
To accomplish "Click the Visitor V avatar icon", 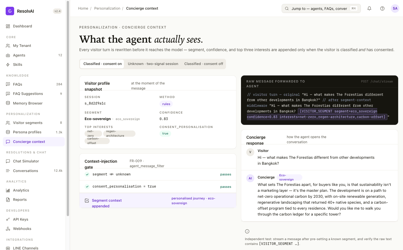I will pyautogui.click(x=250, y=152).
